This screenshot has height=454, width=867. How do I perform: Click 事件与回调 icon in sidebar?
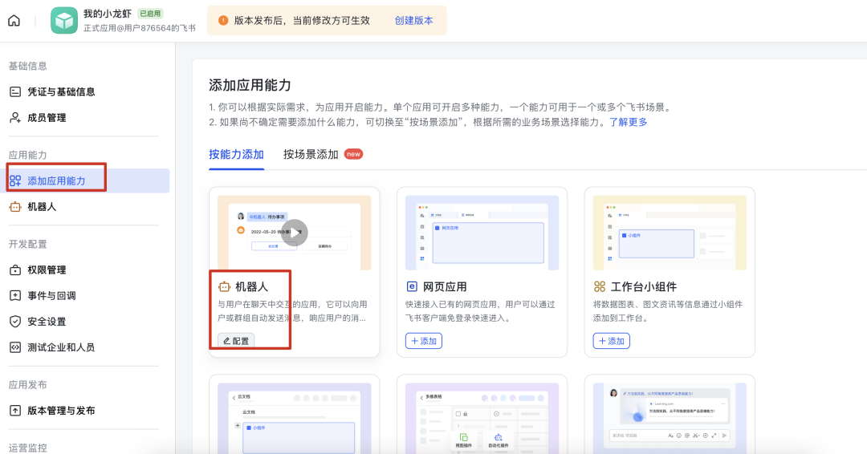[x=15, y=295]
